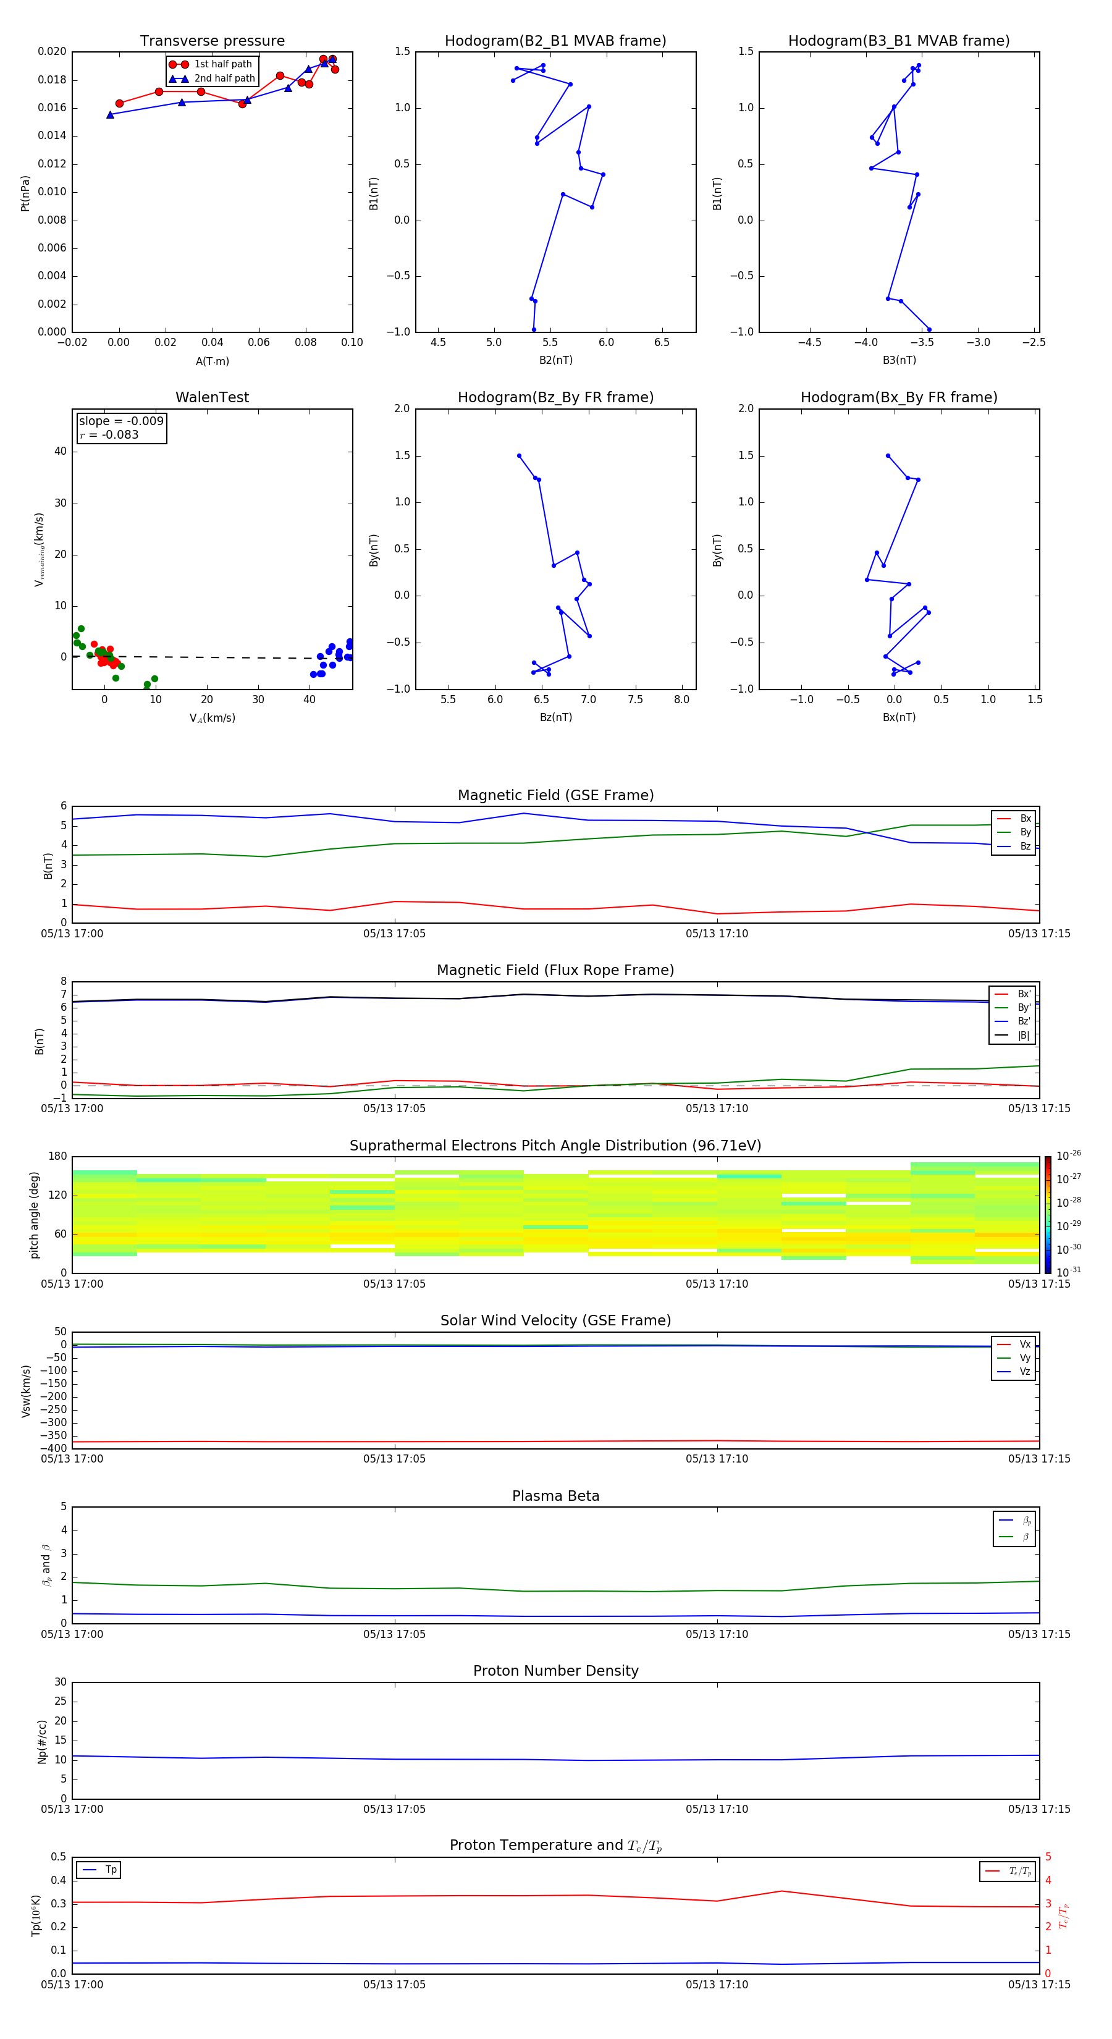This screenshot has height=2039, width=1112.
Task: Click the Tp legend entry in temperature plot
Action: click(x=99, y=1870)
